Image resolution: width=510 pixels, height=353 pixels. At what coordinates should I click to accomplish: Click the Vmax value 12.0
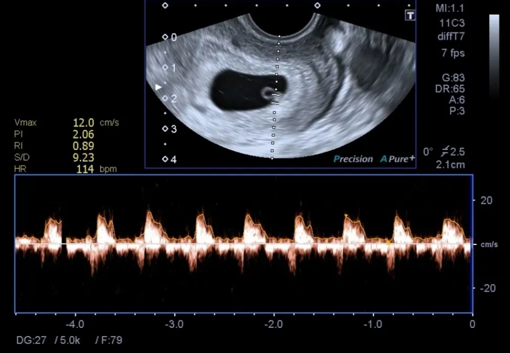point(83,123)
